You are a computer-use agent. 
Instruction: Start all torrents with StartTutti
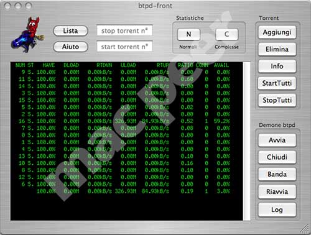coord(277,83)
